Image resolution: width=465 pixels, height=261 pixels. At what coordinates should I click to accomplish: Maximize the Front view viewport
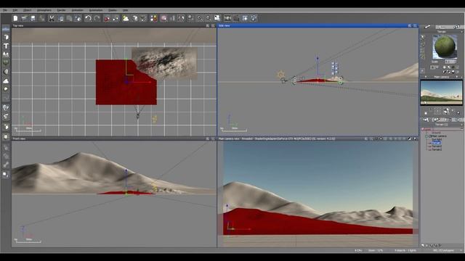tap(213, 138)
